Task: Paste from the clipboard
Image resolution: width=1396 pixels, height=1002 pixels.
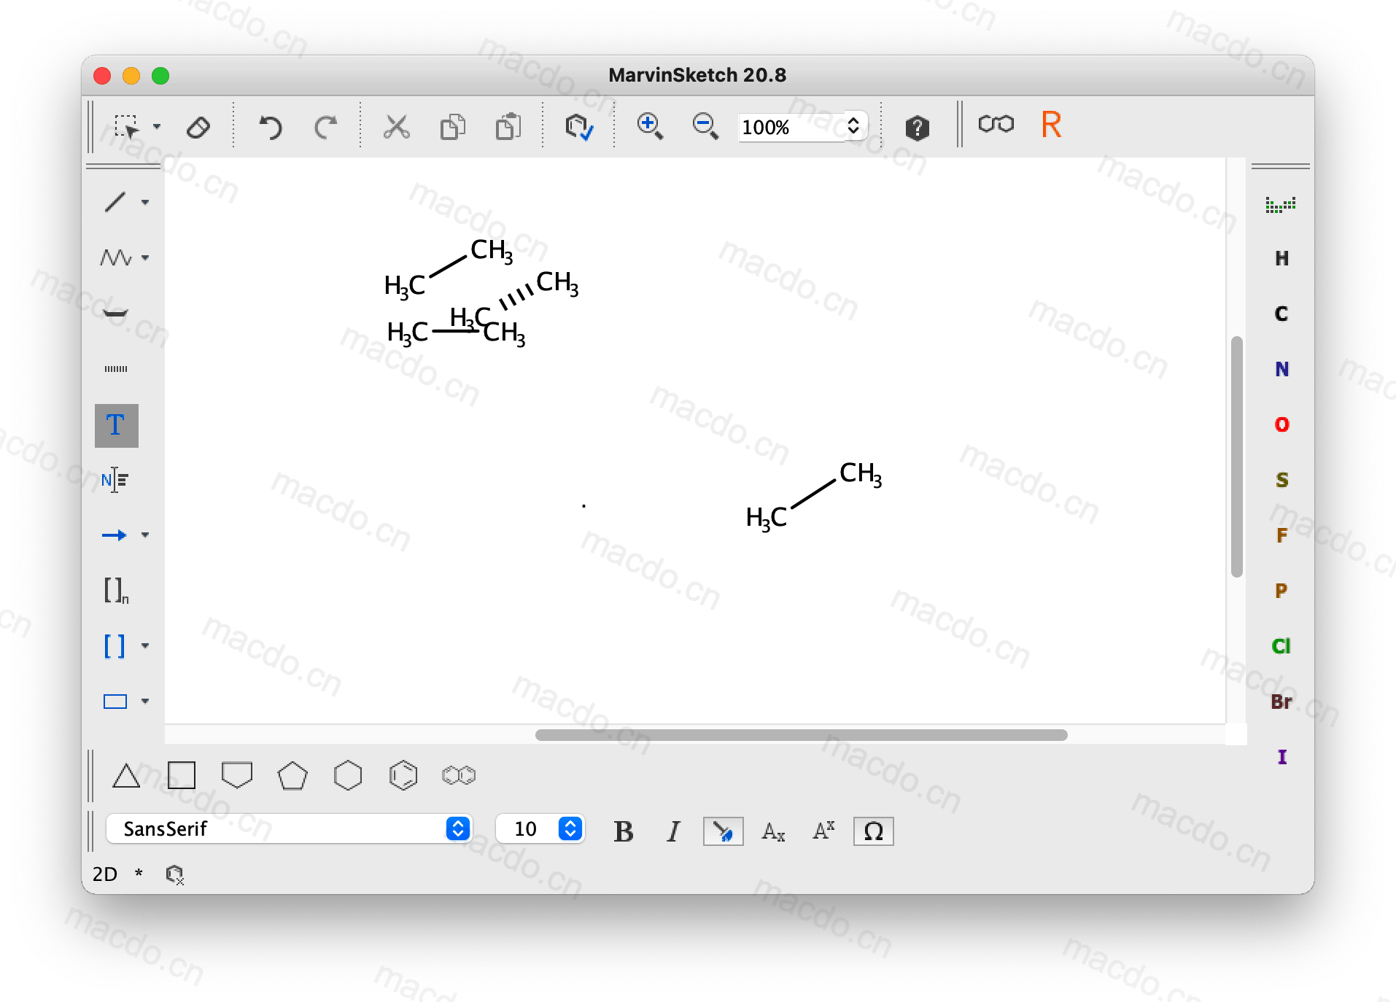Action: click(x=508, y=127)
